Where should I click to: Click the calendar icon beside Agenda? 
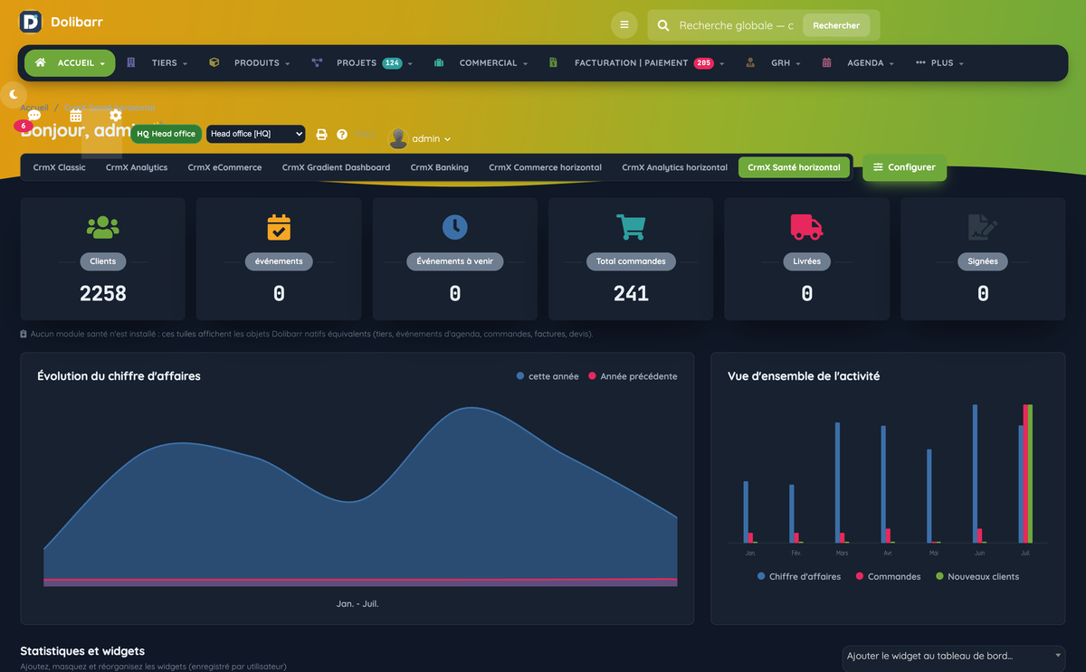[827, 62]
